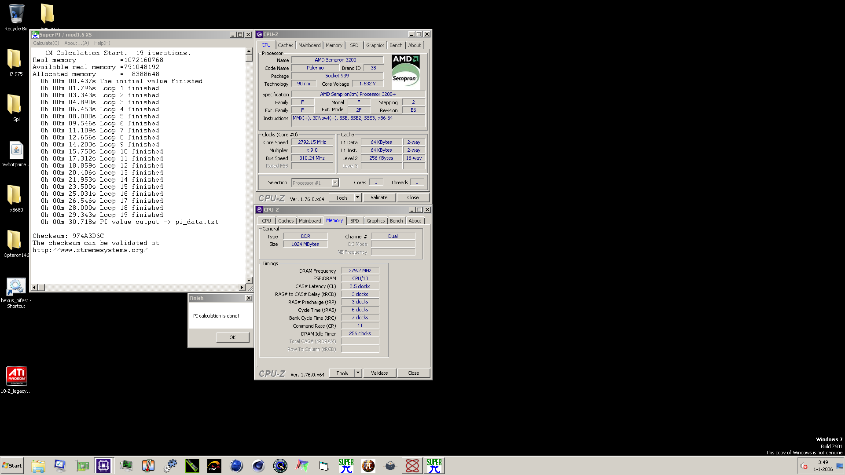Click Super PI horizontal scrollbar right arrow
845x475 pixels.
tap(242, 288)
